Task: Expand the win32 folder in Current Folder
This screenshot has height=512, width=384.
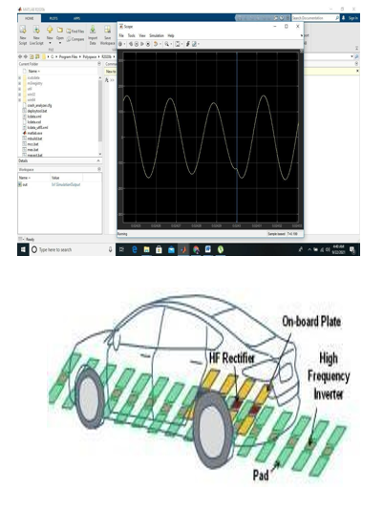Action: click(20, 95)
